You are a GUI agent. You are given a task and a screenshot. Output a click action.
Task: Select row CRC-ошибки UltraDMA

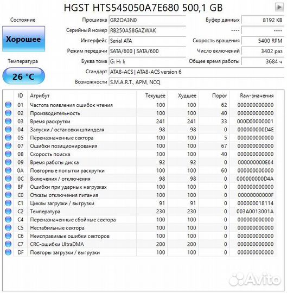pyautogui.click(x=139, y=244)
